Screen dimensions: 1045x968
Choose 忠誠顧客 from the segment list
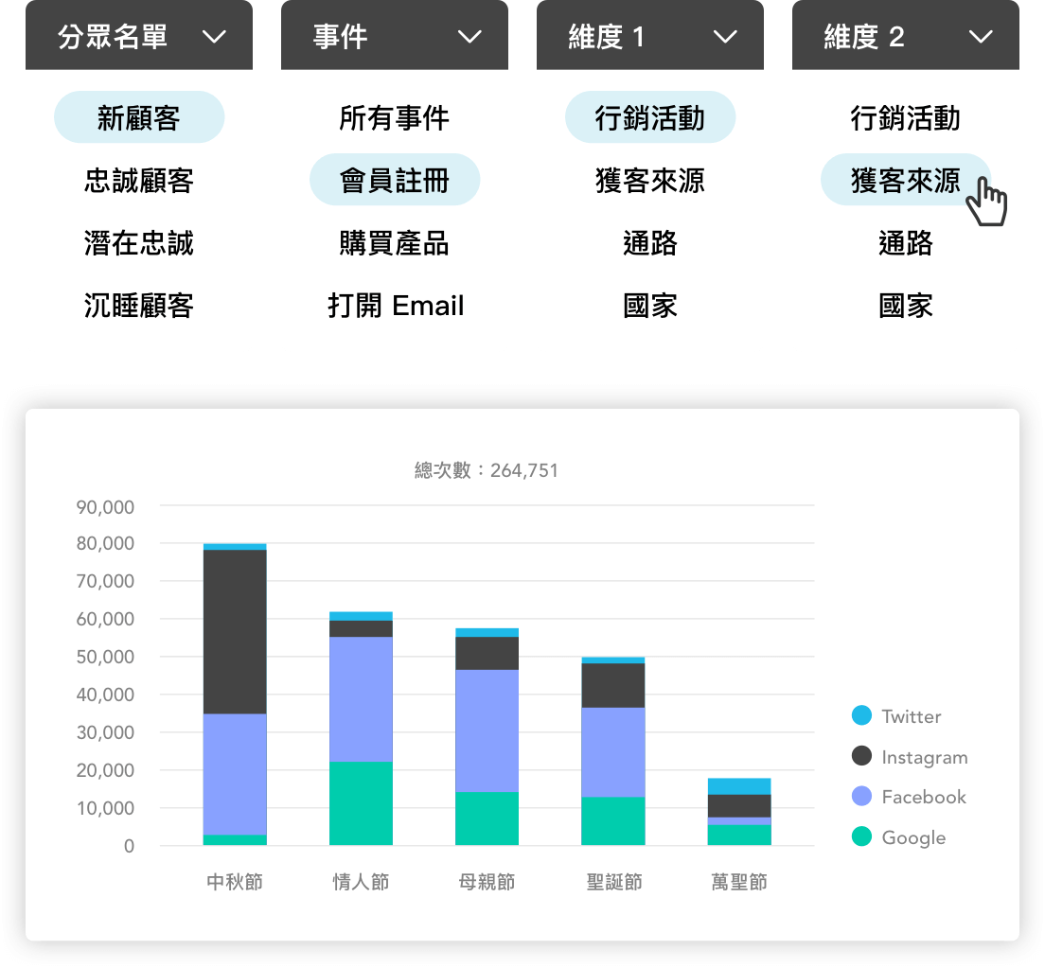(x=139, y=180)
